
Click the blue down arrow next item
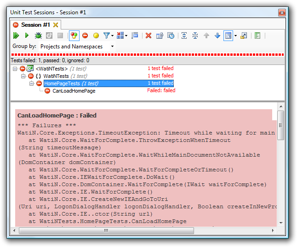point(217,35)
